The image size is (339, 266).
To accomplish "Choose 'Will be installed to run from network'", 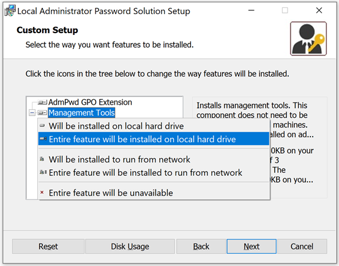I will (154, 159).
